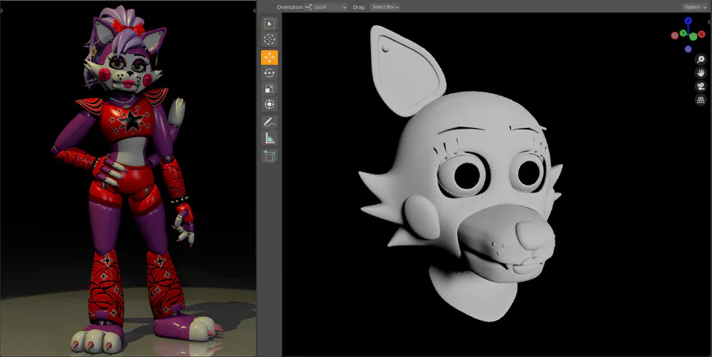Snap view to the unlabeled lower blue axis dot
Viewport: 712px width, 357px height.
[x=688, y=49]
